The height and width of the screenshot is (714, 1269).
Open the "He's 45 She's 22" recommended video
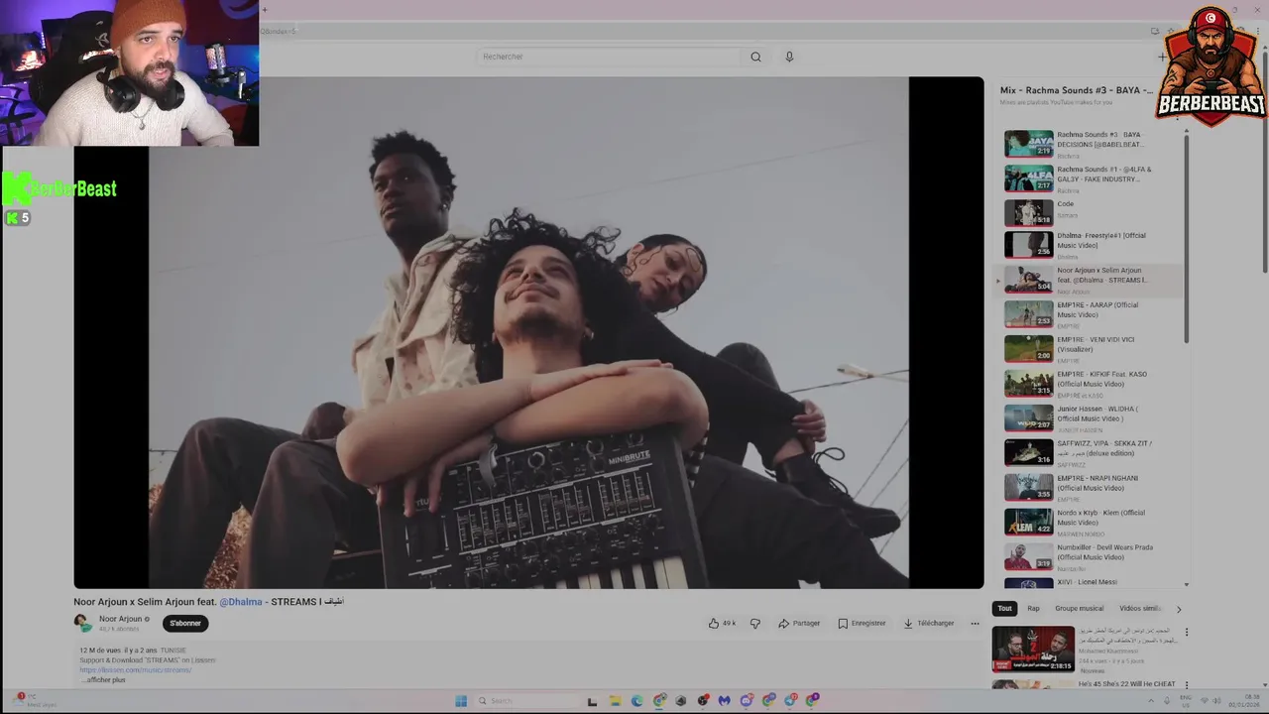[x=1127, y=684]
